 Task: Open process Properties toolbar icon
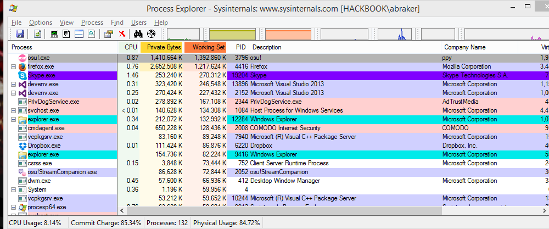coord(109,34)
